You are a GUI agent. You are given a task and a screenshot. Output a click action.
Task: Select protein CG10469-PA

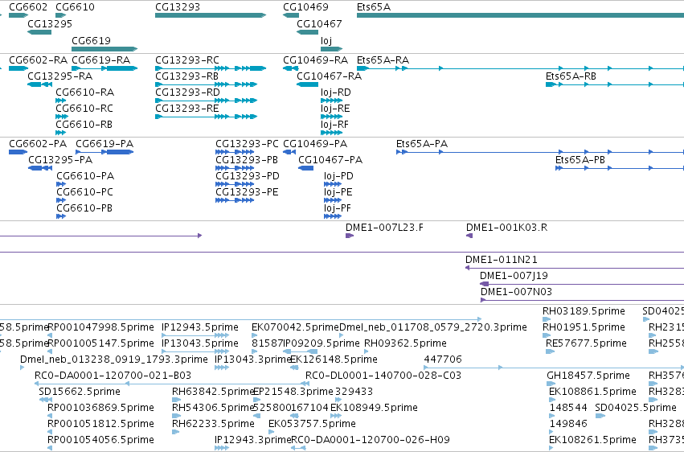pyautogui.click(x=289, y=152)
